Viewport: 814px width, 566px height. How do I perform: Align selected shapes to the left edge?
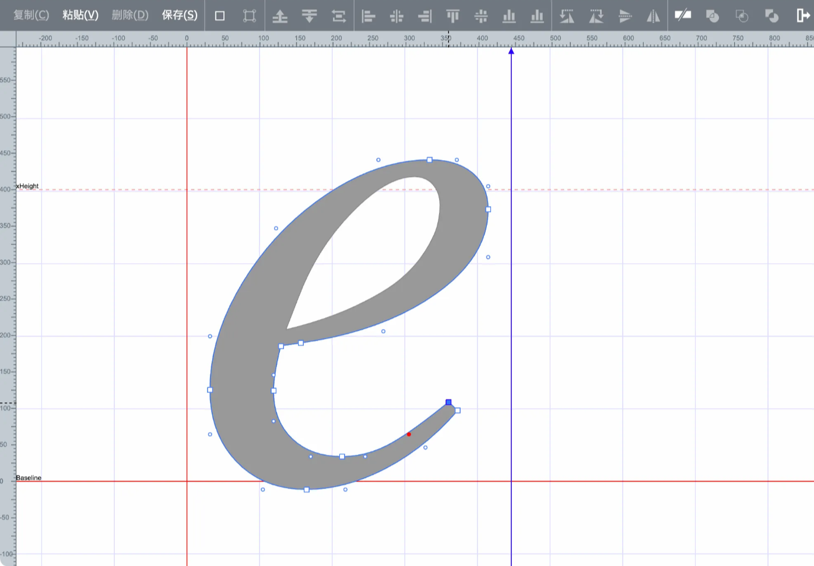click(x=368, y=16)
